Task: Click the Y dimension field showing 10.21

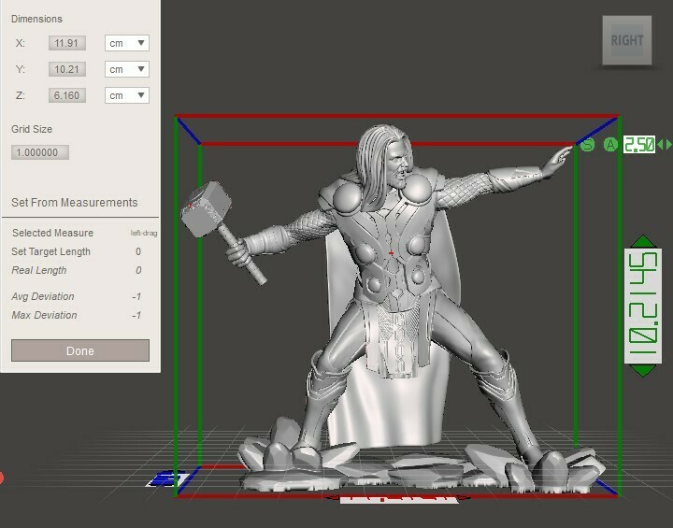Action: [x=67, y=69]
